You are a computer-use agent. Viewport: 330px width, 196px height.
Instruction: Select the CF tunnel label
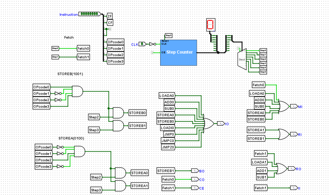[110, 23]
